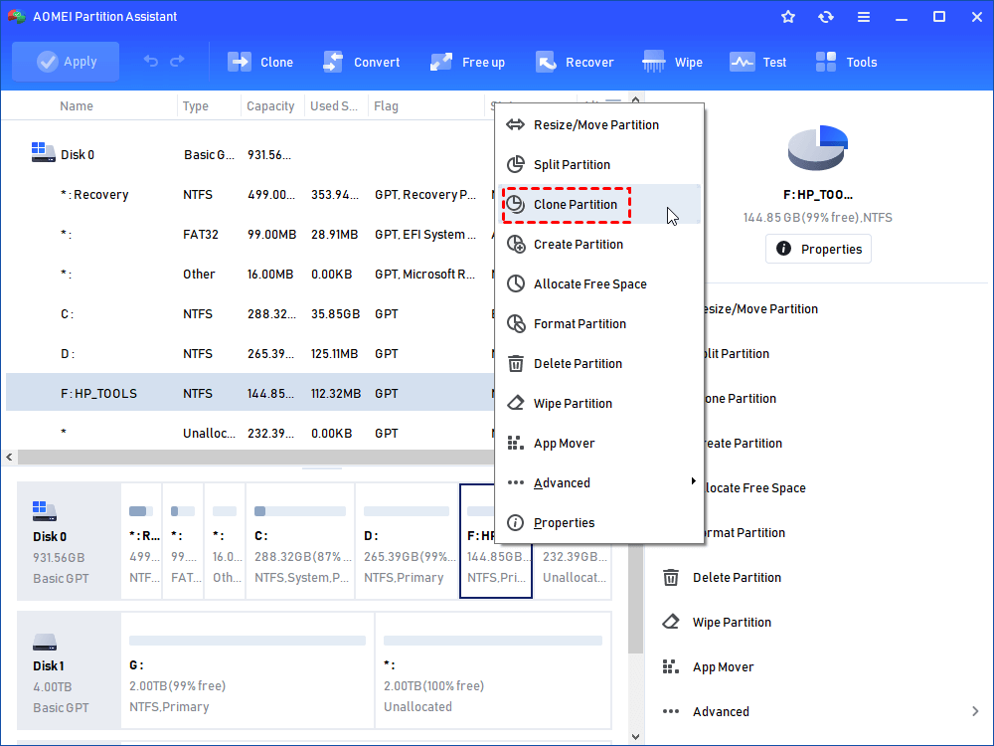Click App Mover in right side panel
This screenshot has width=994, height=746.
[724, 666]
